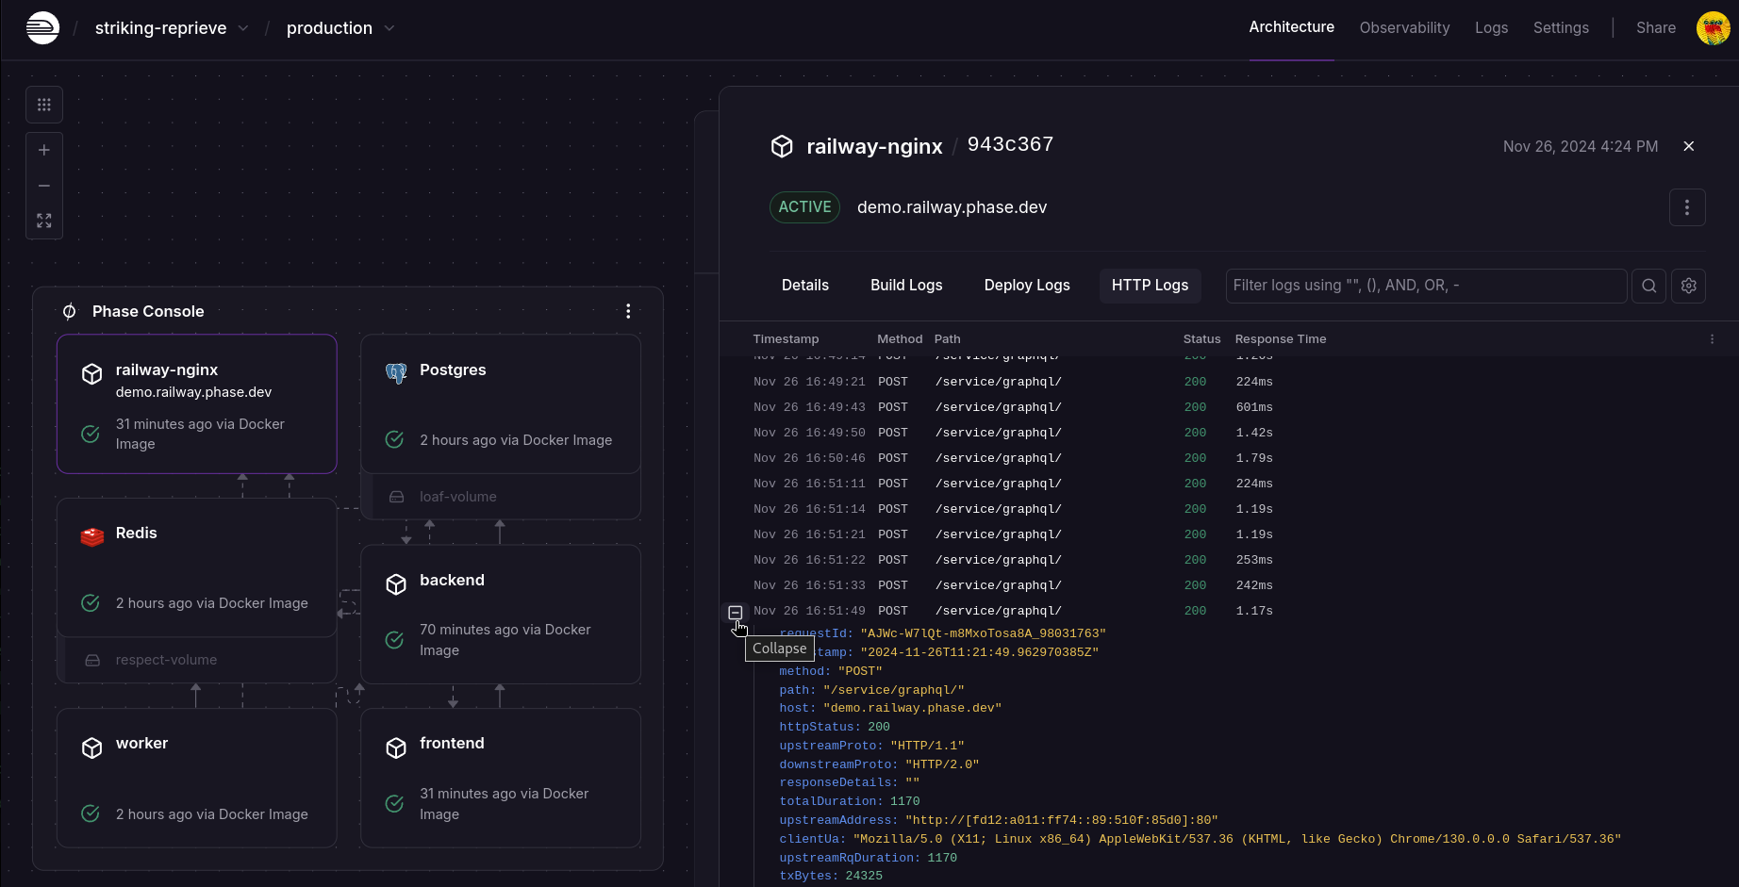Switch to the Build Logs tab

(905, 285)
